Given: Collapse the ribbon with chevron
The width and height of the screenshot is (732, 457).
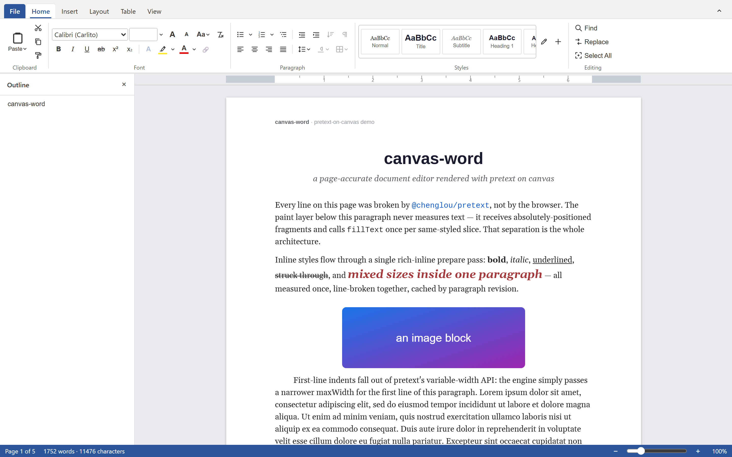Looking at the screenshot, I should coord(719,11).
